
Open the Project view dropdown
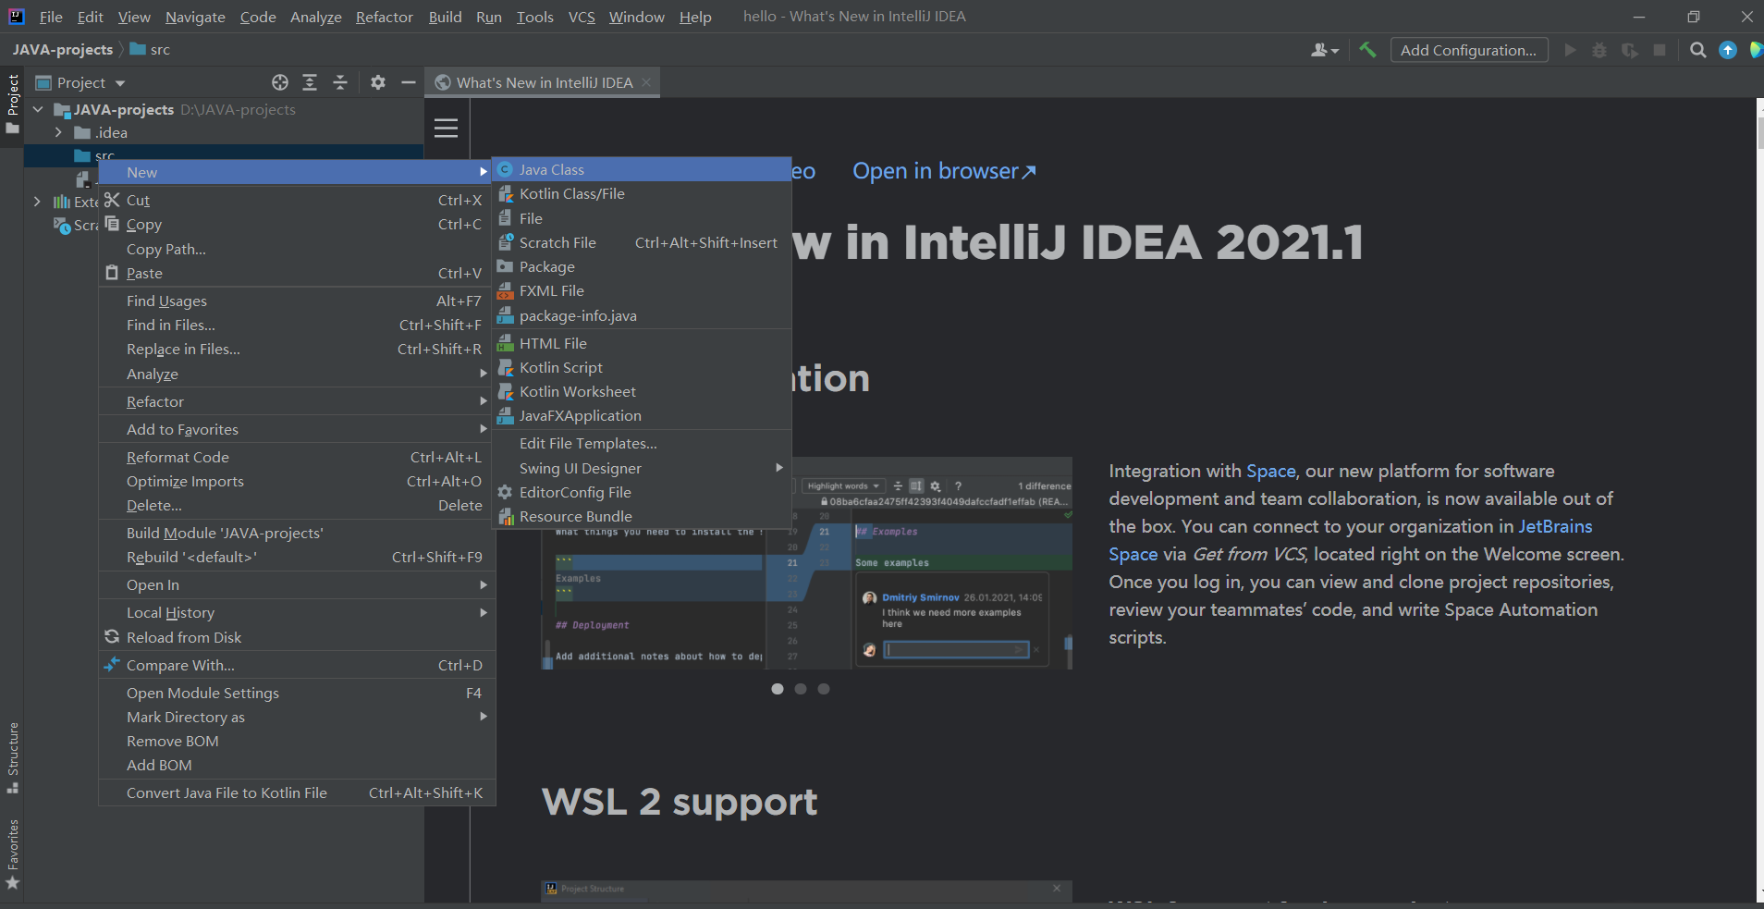[80, 82]
